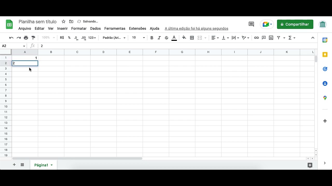Open the horizontal align dropdown

215,38
